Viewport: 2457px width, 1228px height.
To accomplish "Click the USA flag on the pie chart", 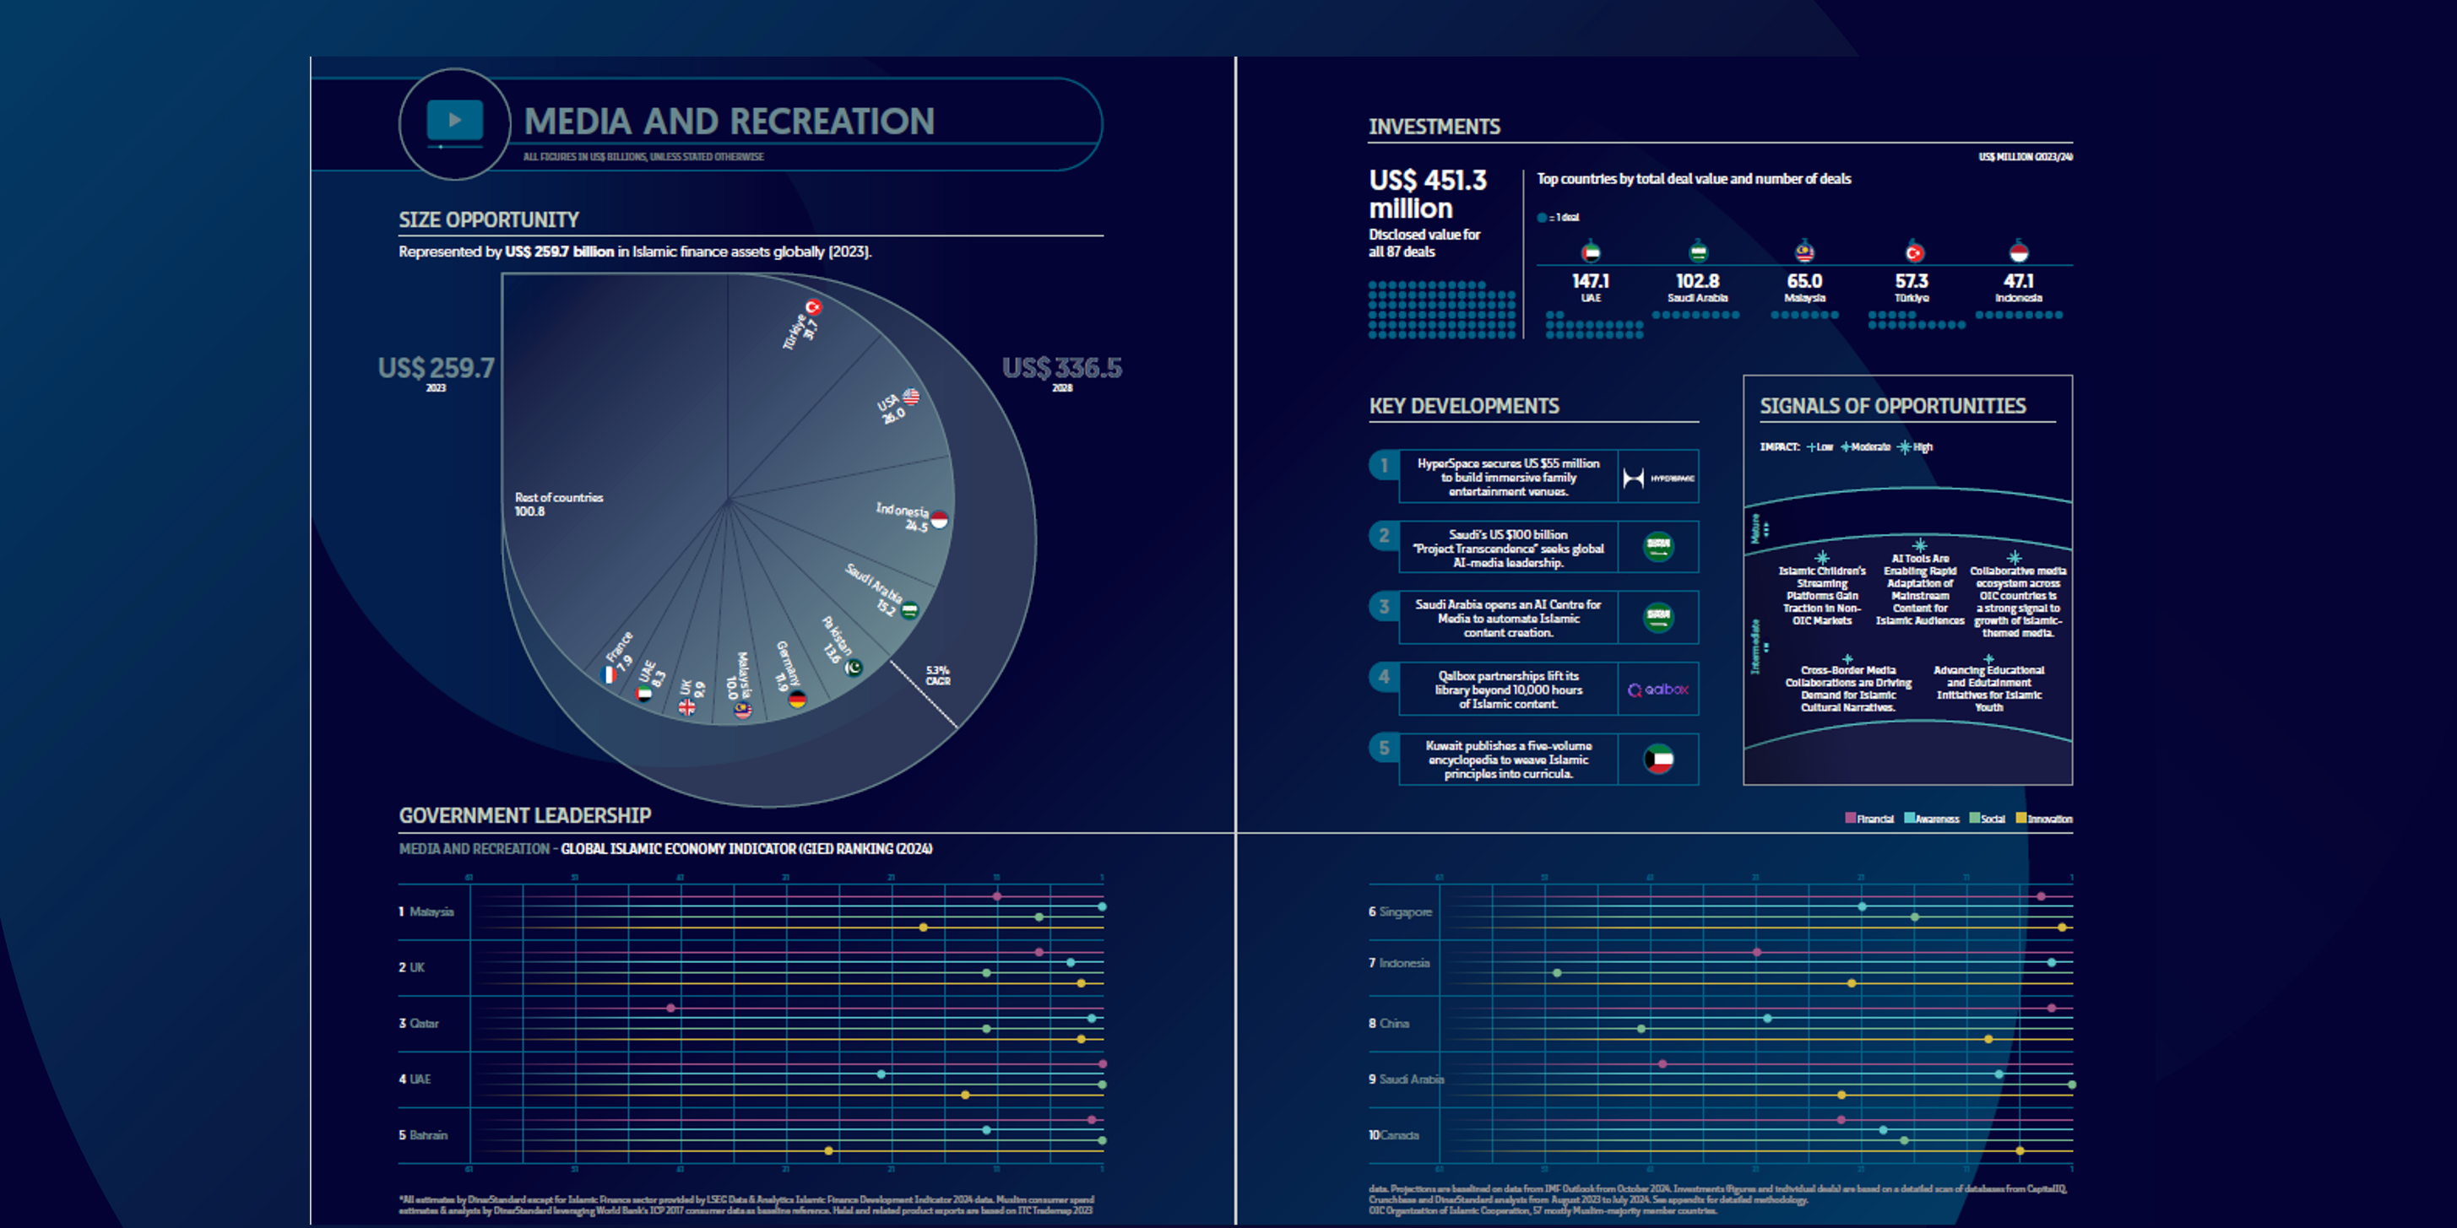I will click(x=911, y=396).
